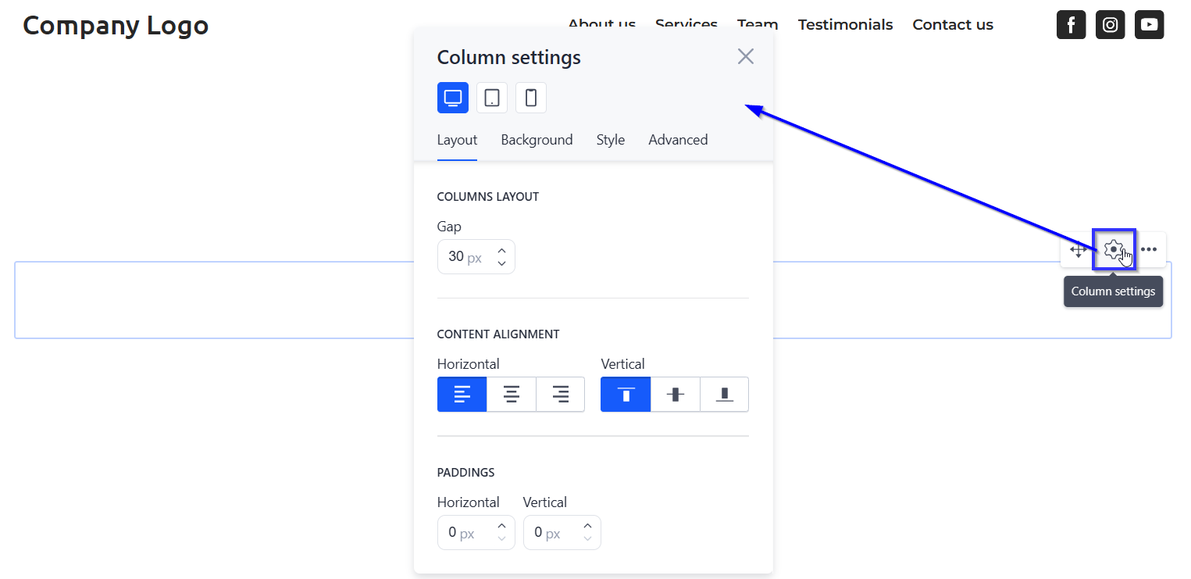Open Column settings gear icon

[x=1114, y=250]
